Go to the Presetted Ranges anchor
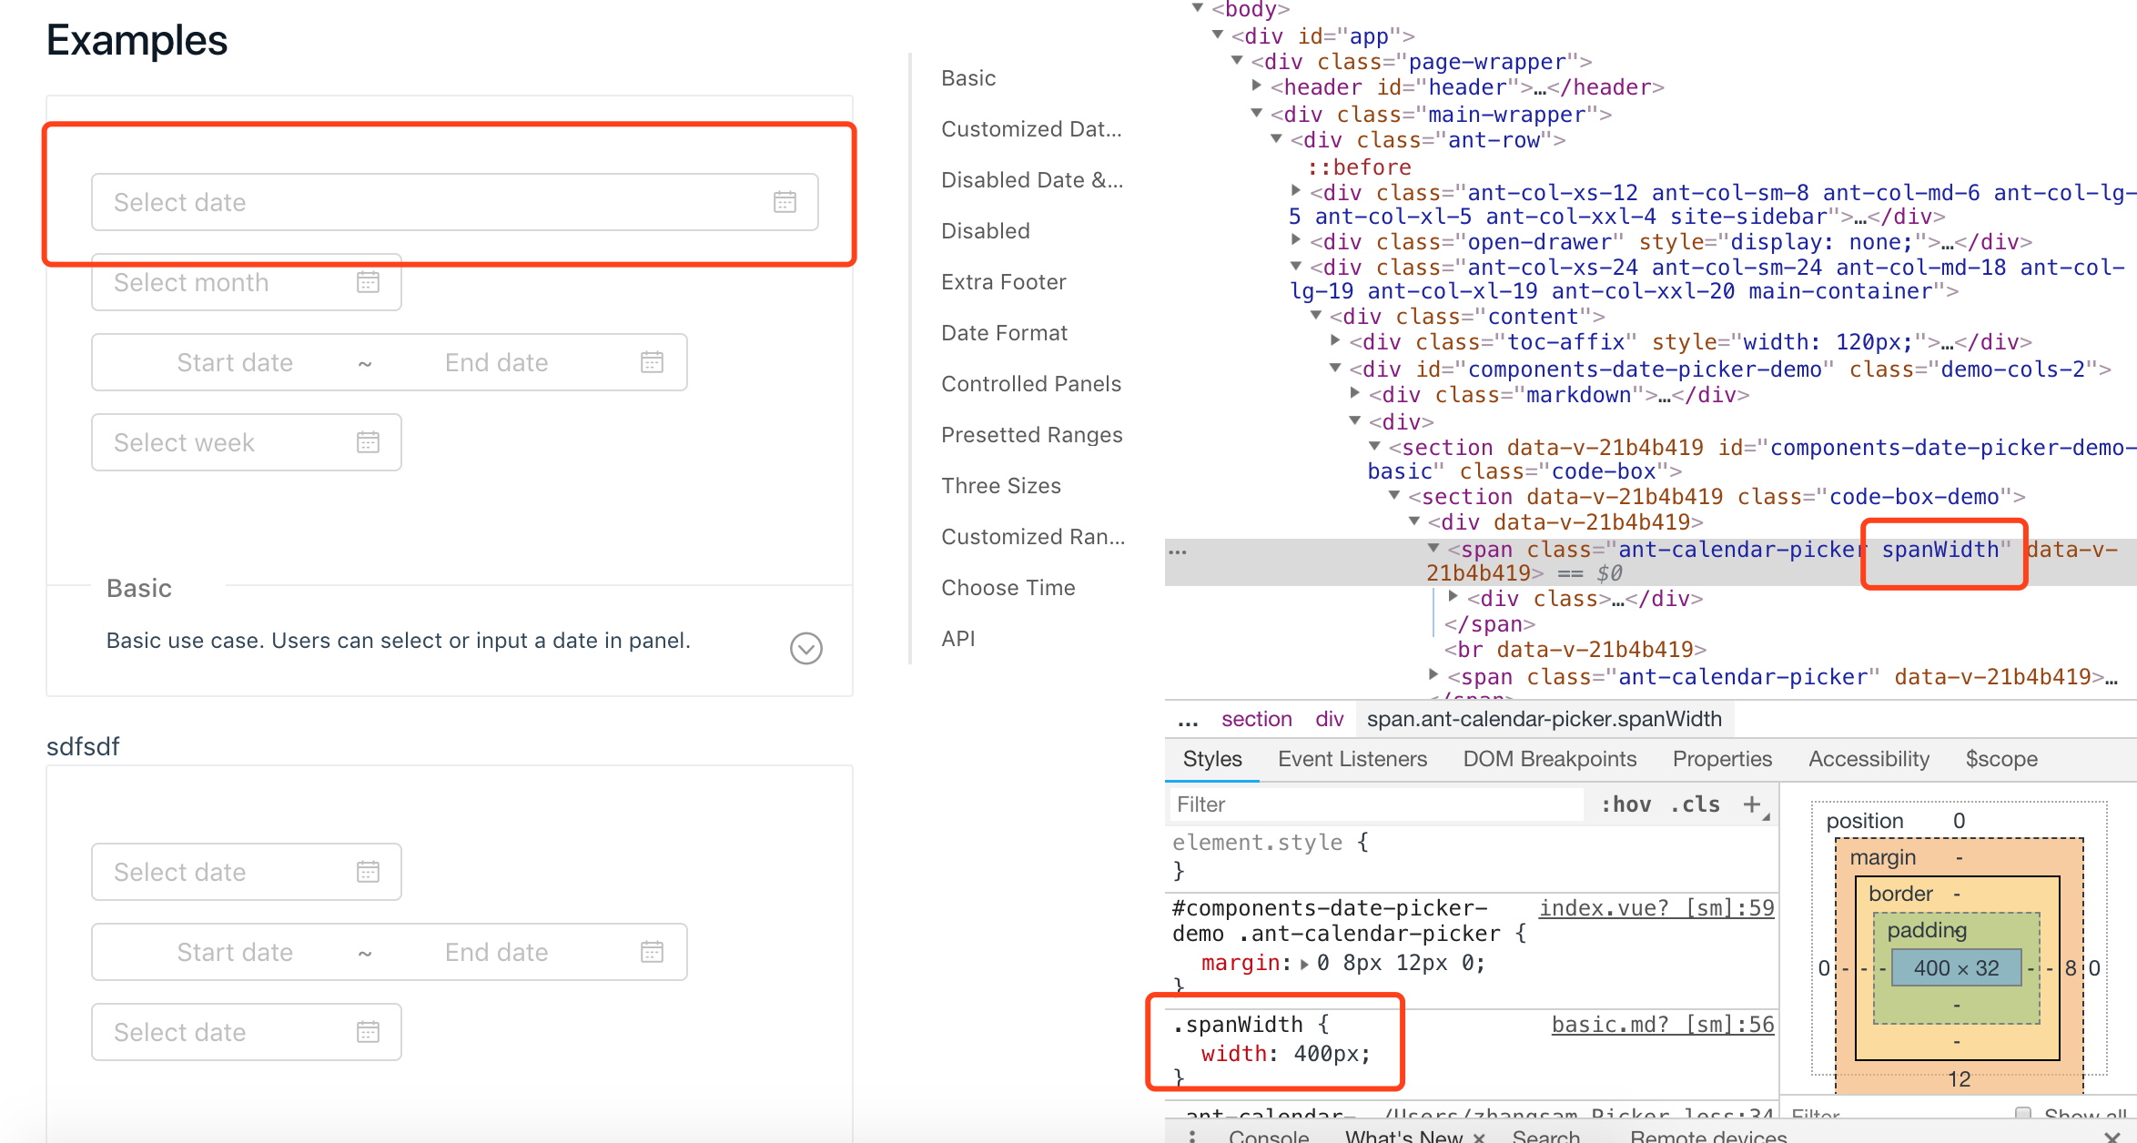 click(x=1031, y=435)
